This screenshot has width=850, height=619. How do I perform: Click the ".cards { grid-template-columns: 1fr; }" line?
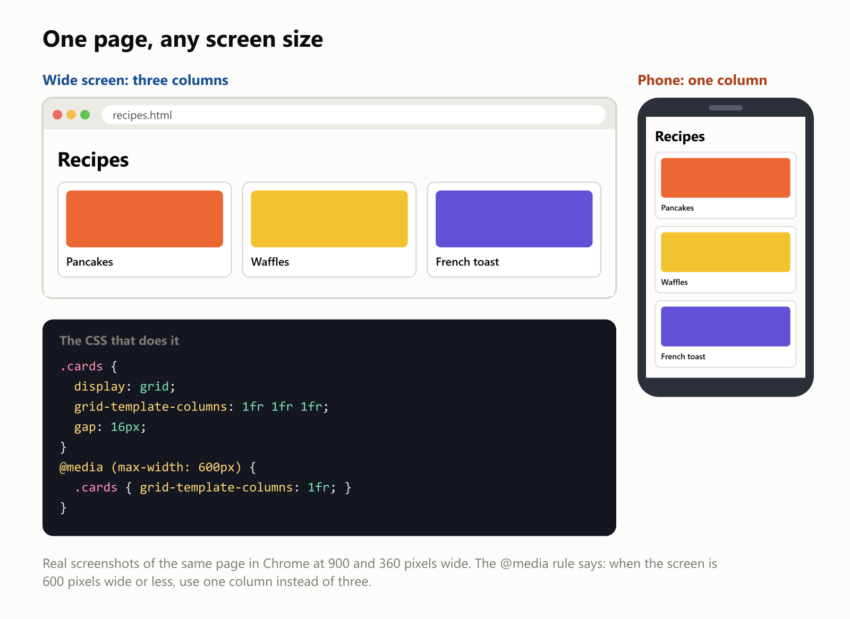coord(213,487)
